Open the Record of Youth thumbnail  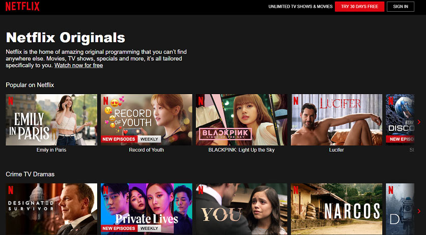pos(147,120)
